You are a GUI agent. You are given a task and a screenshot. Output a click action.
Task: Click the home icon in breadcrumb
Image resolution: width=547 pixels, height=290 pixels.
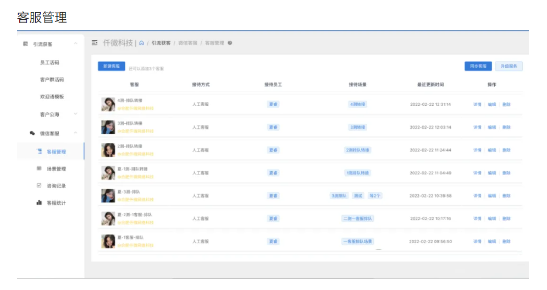click(x=141, y=43)
